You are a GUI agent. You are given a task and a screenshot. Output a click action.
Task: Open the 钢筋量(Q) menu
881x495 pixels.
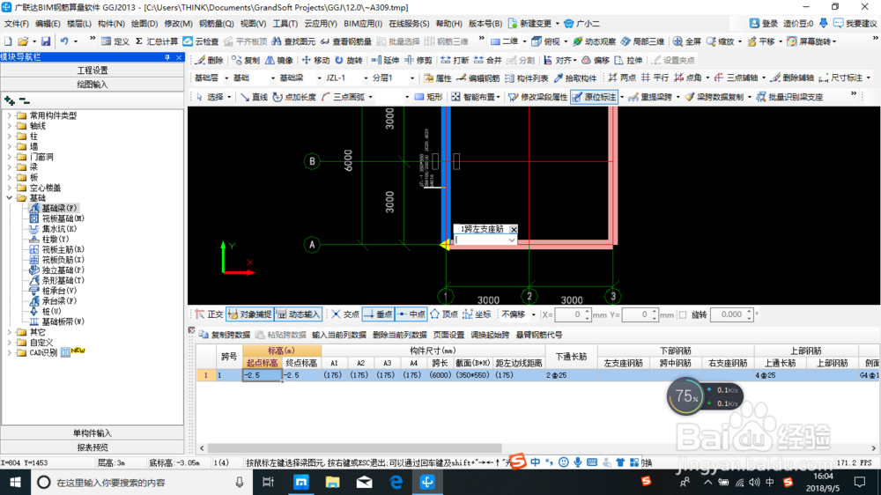pos(217,24)
